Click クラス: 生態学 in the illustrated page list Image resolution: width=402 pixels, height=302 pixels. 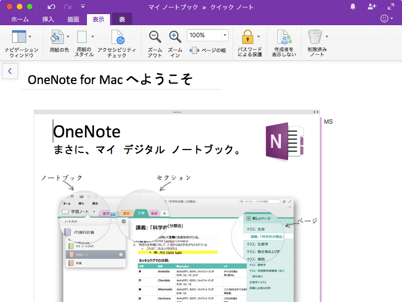pos(257,244)
